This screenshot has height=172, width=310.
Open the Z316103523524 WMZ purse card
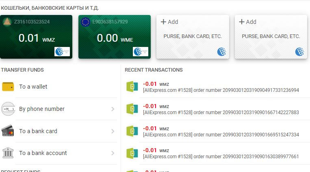pos(36,37)
